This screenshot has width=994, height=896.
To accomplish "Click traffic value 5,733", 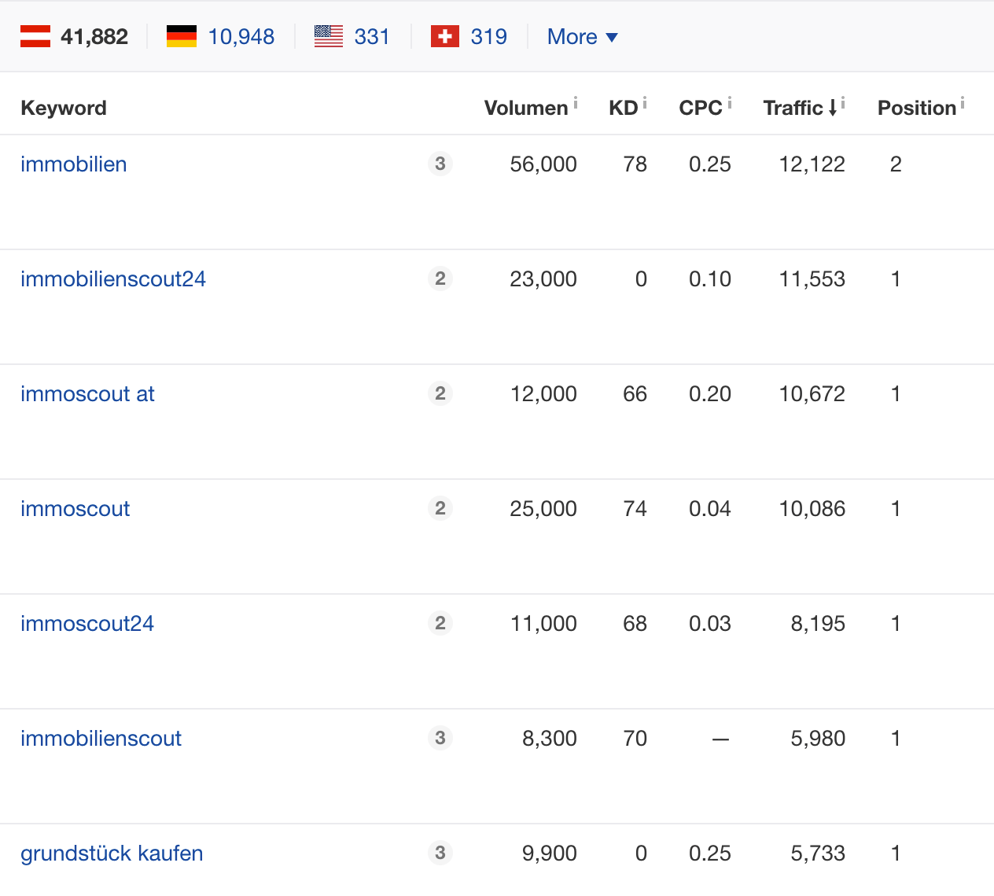I will pos(818,854).
